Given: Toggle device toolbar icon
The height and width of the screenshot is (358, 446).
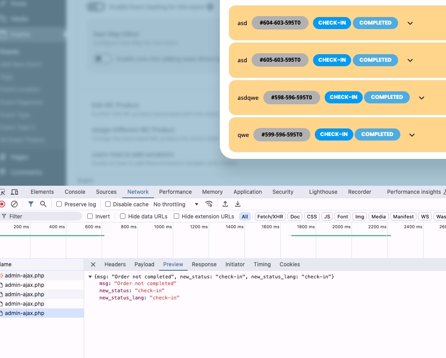Looking at the screenshot, I should point(14,192).
